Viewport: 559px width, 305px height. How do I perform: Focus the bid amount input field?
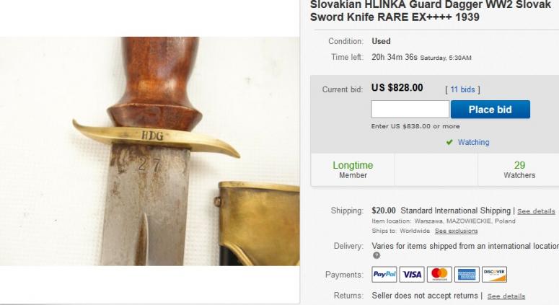coord(410,110)
